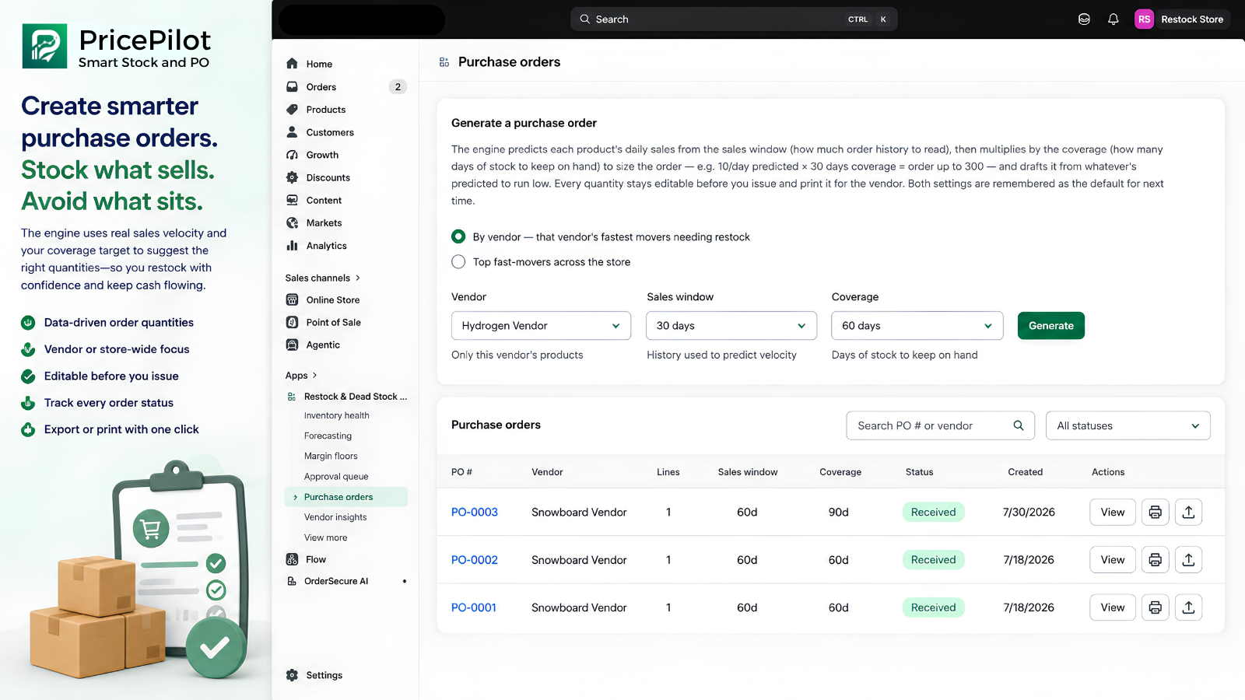Click the Search PO # or vendor field
The width and height of the screenshot is (1245, 700).
tap(940, 425)
